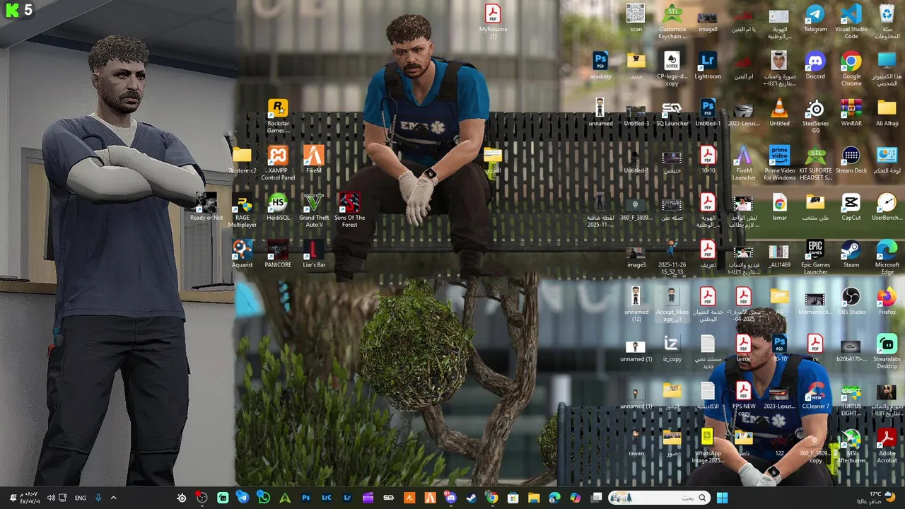The width and height of the screenshot is (905, 509).
Task: Open the Liar's Bar shortcut
Action: tap(314, 255)
